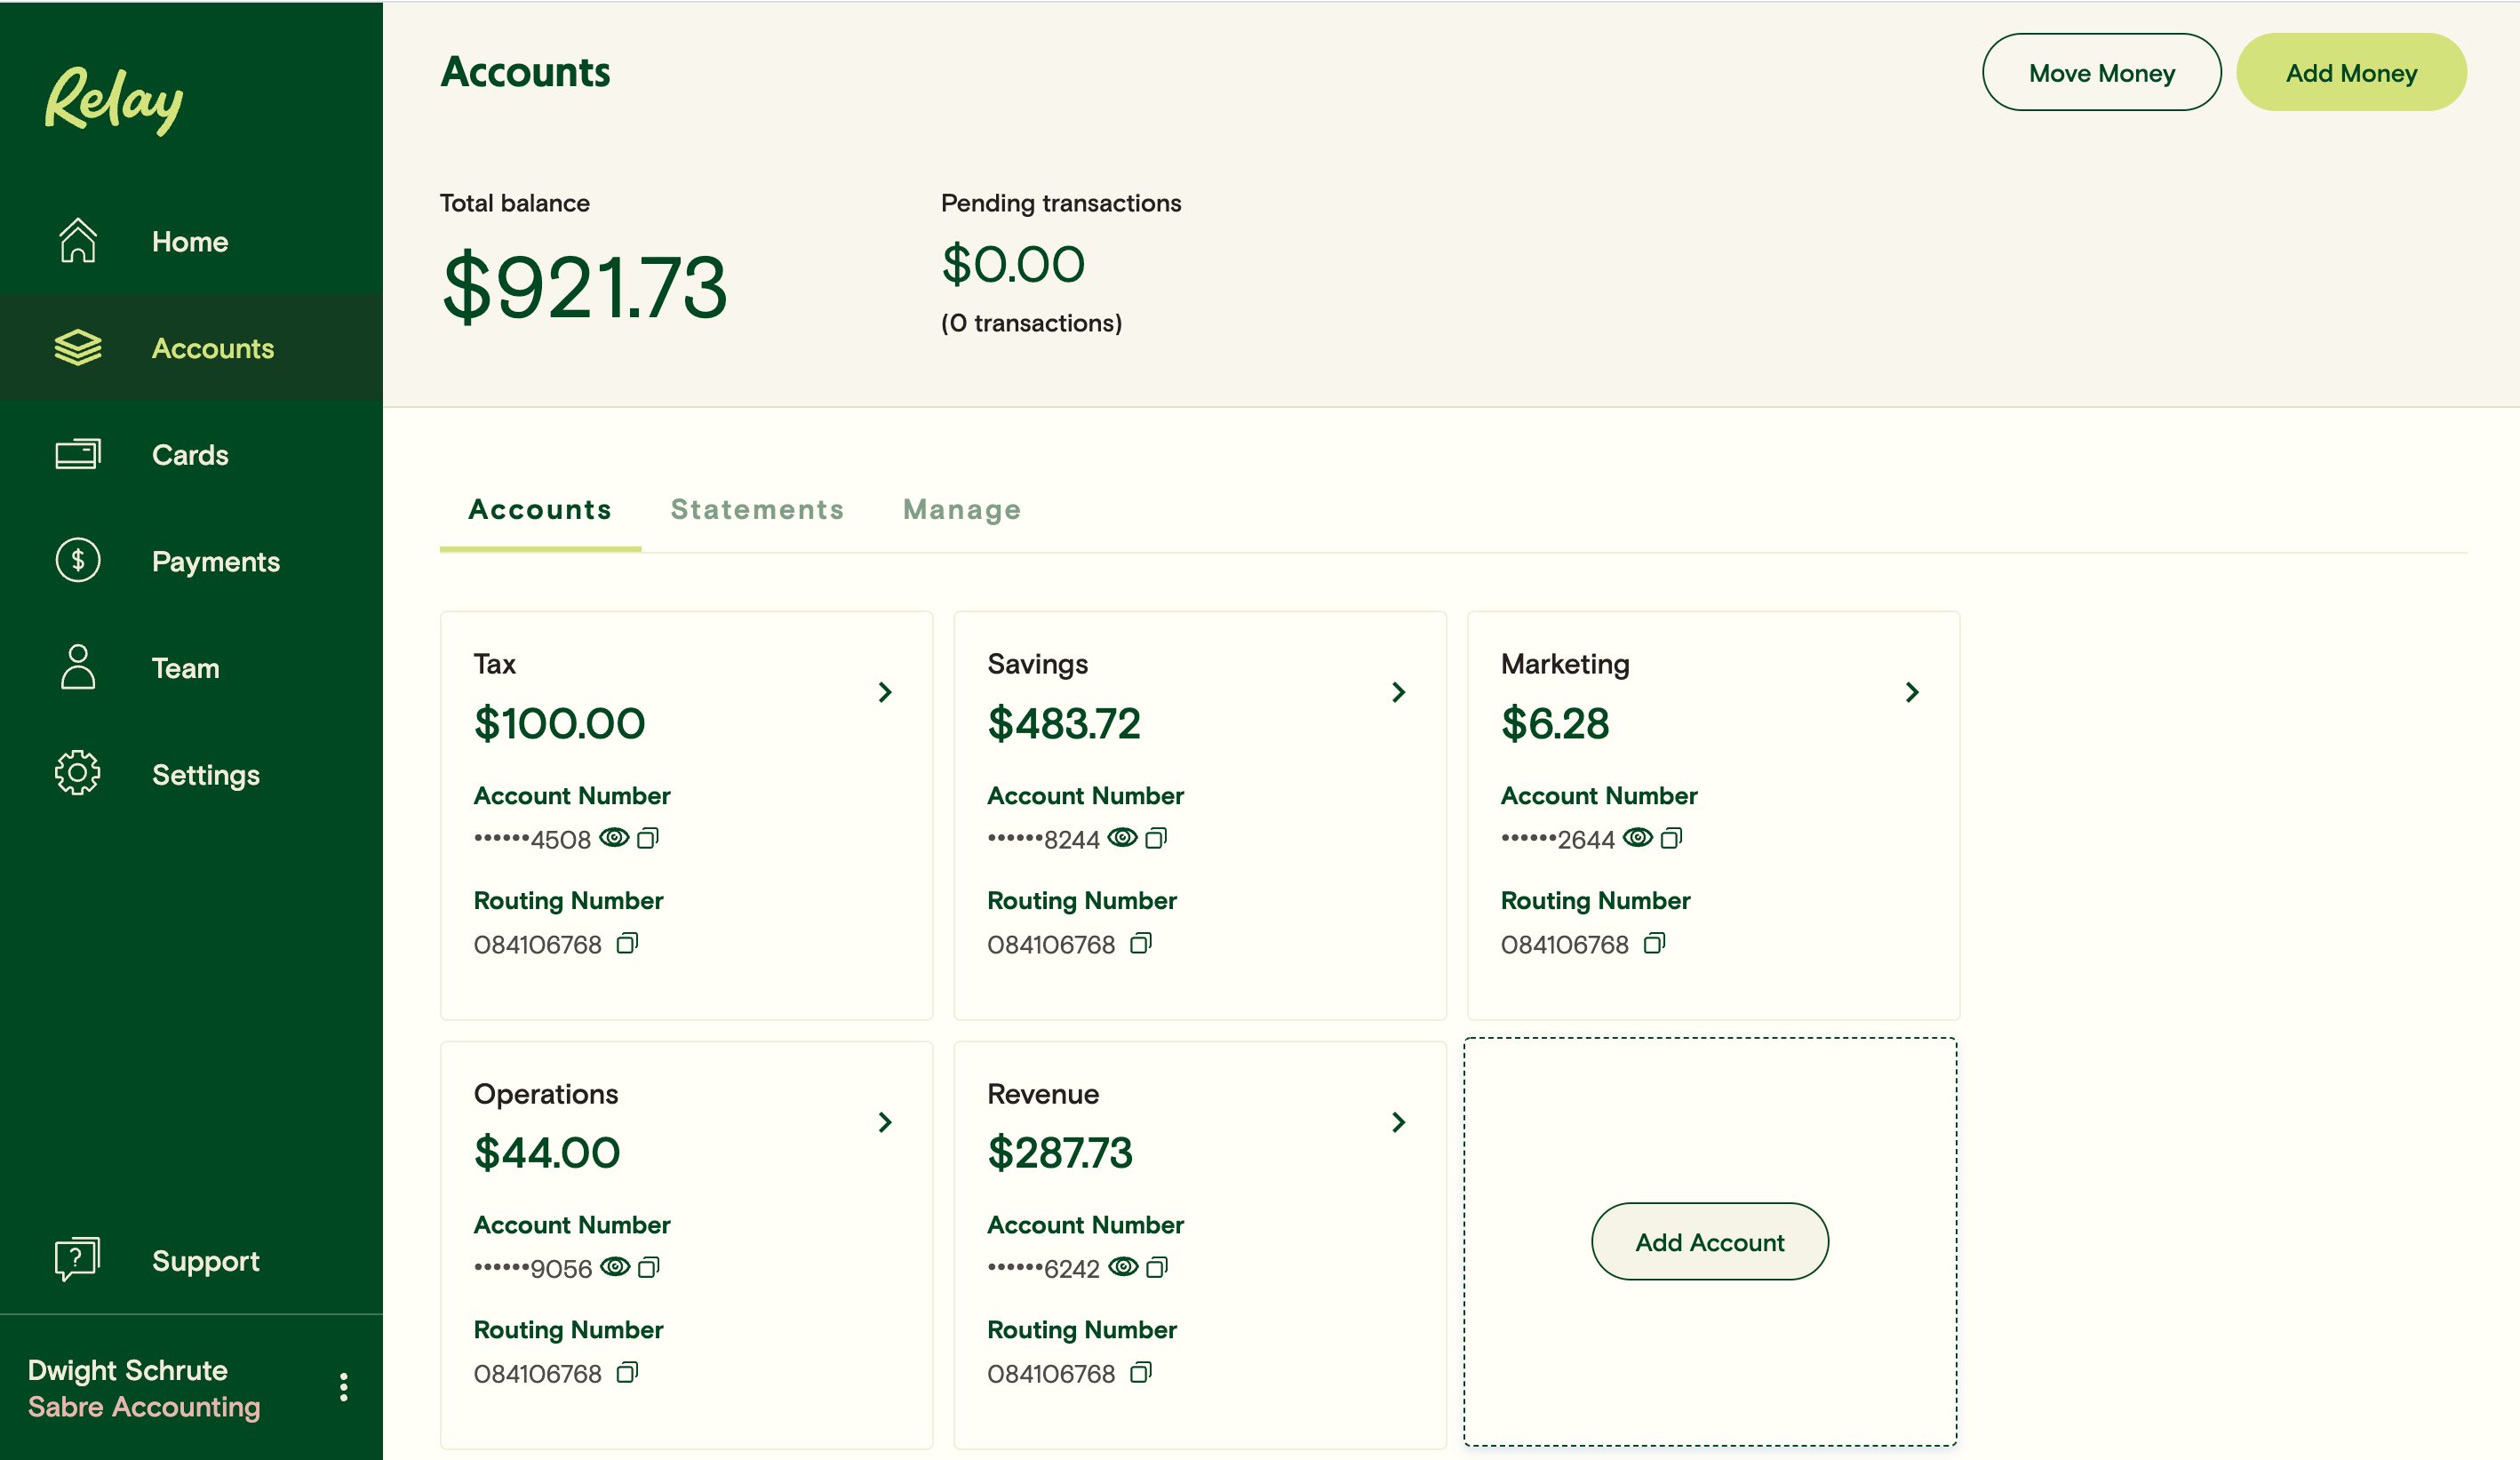Open the Savings account via its chevron
The width and height of the screenshot is (2520, 1460).
[1398, 692]
